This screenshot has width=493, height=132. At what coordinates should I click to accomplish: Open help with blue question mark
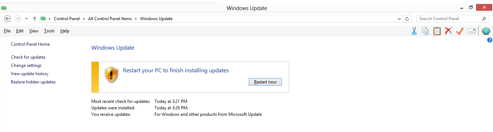point(490,40)
